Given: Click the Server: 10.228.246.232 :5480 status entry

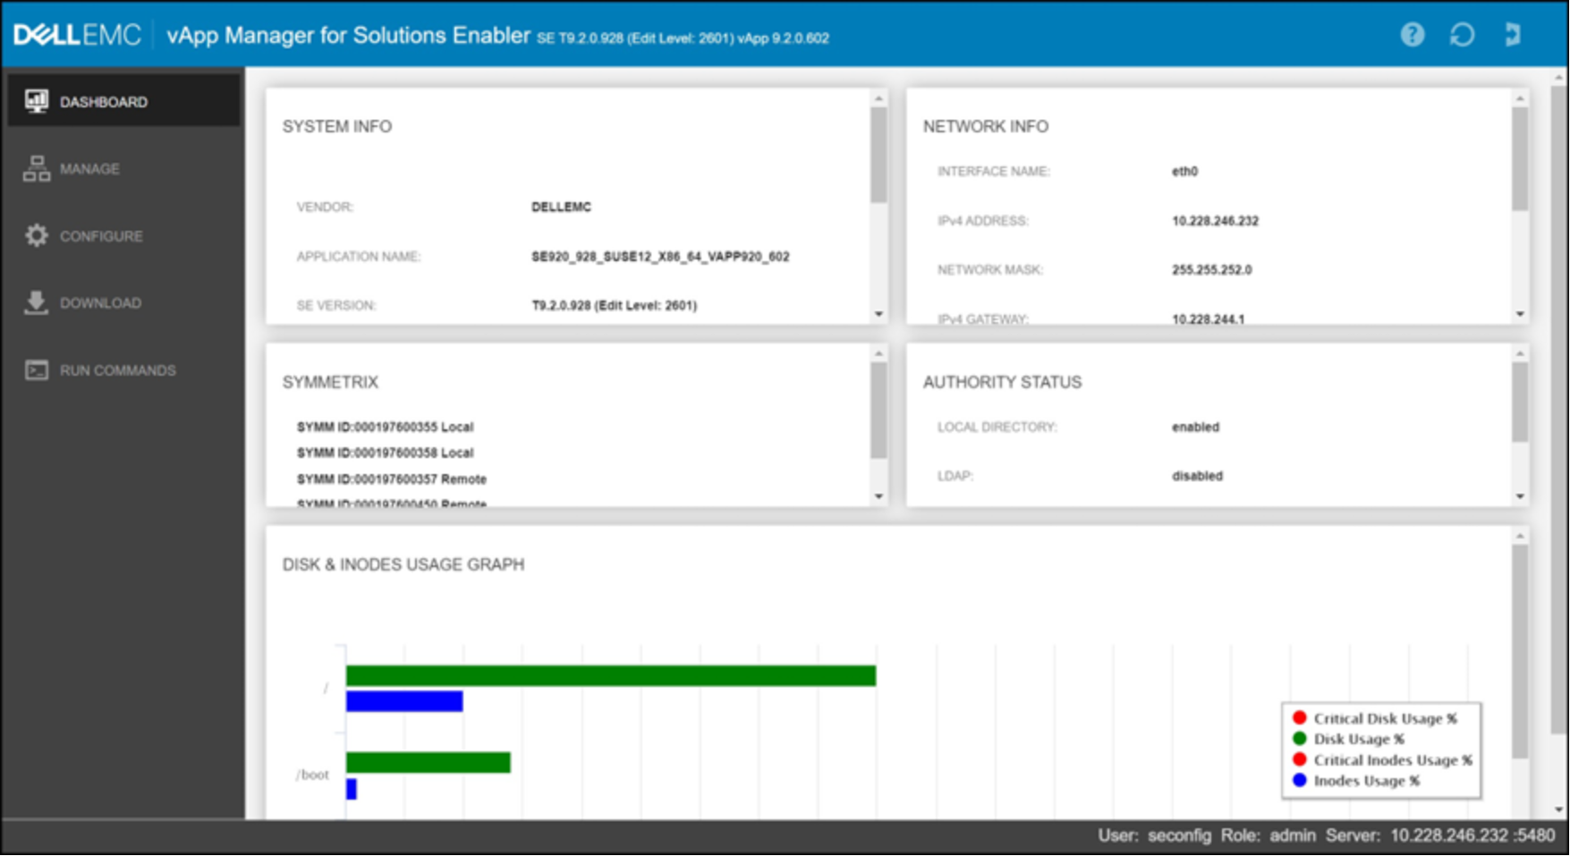Looking at the screenshot, I should click(1440, 835).
